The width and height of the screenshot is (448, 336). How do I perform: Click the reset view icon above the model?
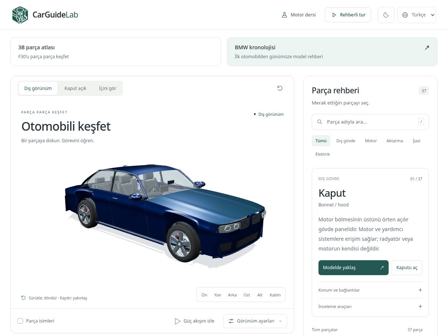tap(280, 88)
